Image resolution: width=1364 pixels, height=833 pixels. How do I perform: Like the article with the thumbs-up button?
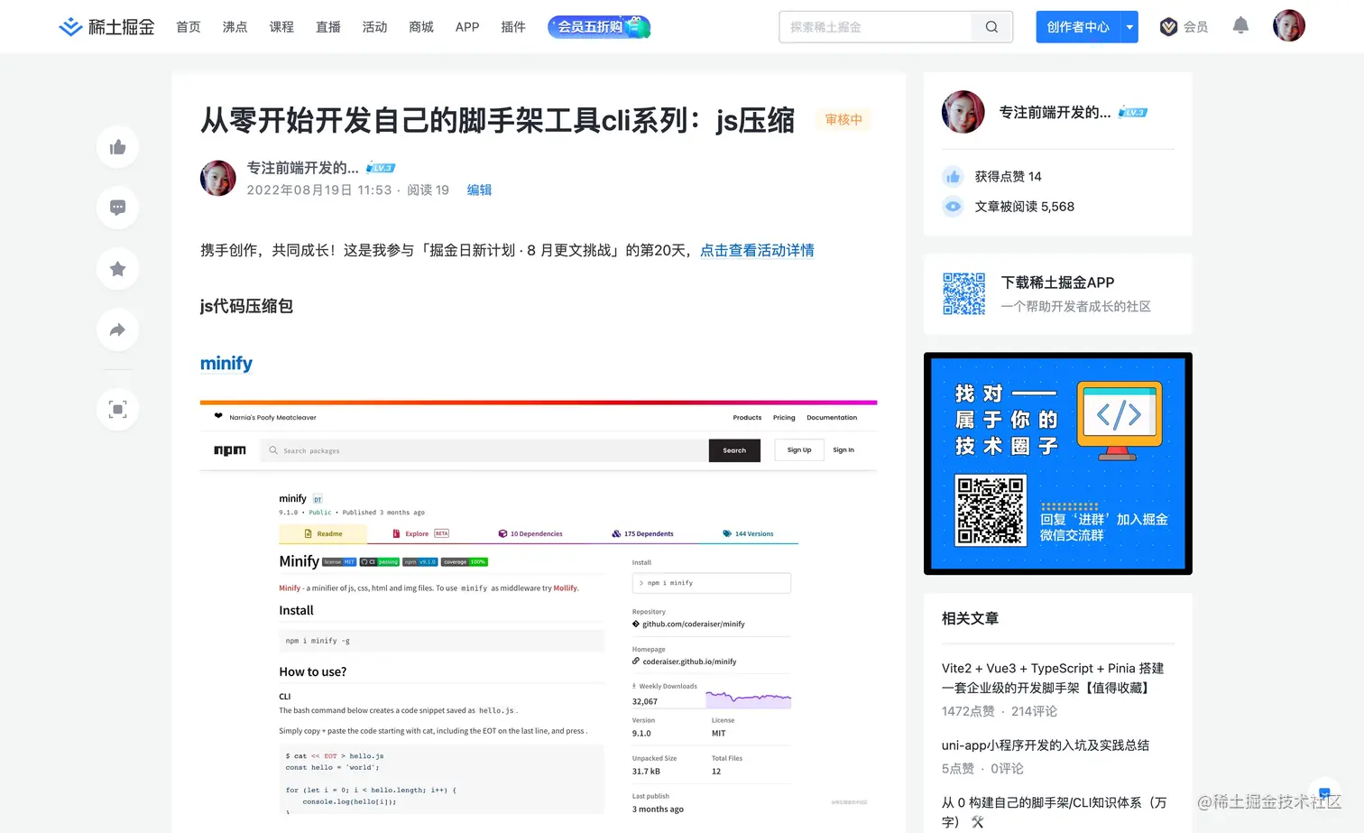click(117, 147)
